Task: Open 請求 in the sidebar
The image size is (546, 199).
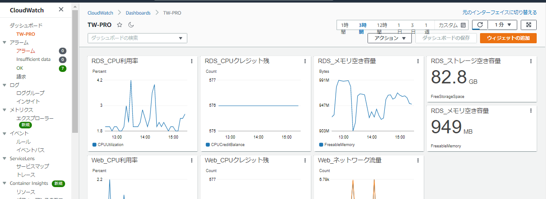Action: pyautogui.click(x=21, y=77)
